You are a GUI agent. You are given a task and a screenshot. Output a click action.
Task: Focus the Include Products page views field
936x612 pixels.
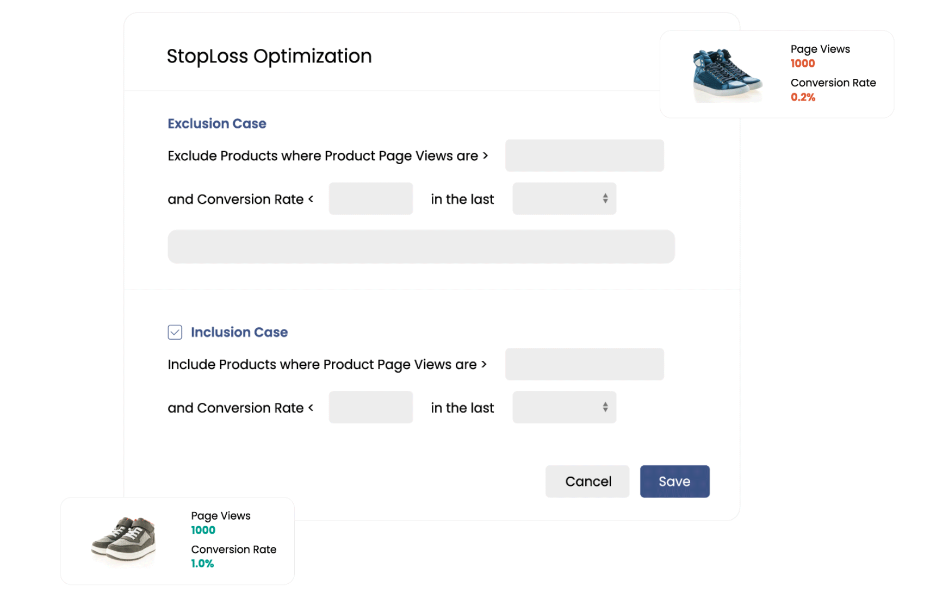pyautogui.click(x=584, y=364)
